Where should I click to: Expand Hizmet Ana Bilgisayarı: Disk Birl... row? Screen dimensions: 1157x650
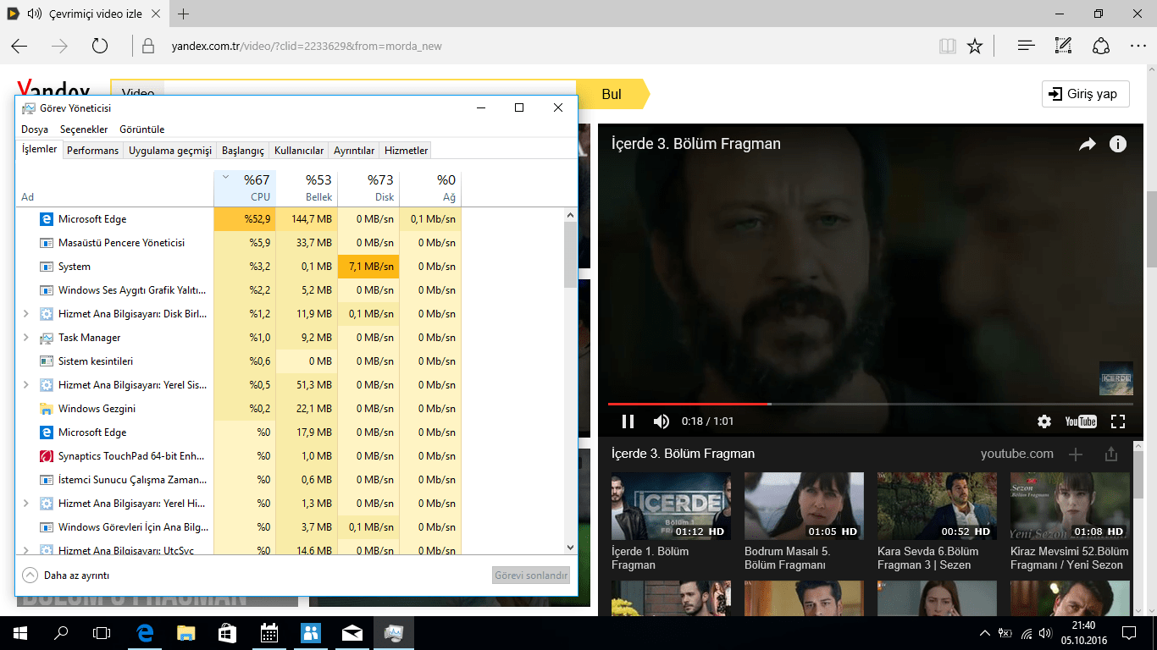[x=26, y=314]
